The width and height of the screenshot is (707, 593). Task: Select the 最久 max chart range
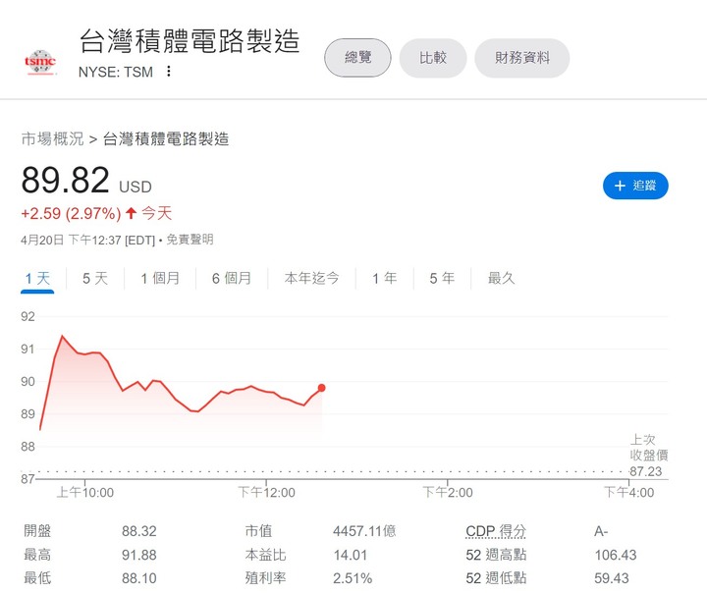click(501, 278)
